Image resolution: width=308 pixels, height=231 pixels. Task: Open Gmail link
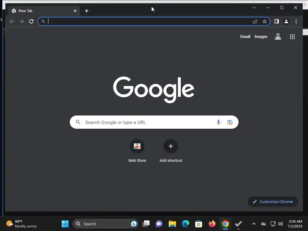click(245, 36)
